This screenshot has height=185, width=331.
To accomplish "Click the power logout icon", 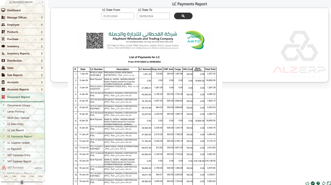I will [307, 183].
